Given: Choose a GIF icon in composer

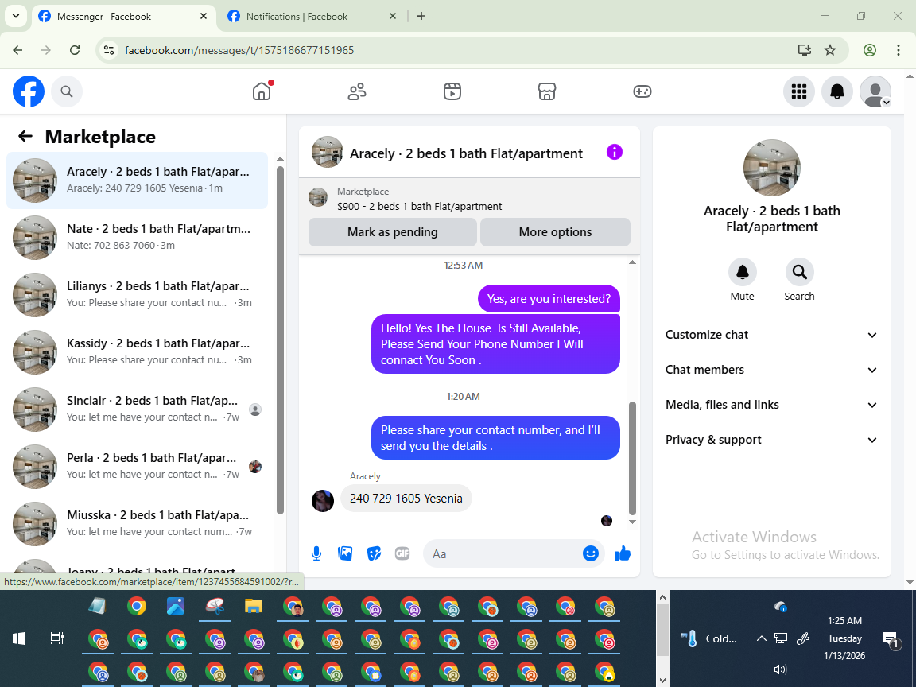Looking at the screenshot, I should [x=402, y=553].
